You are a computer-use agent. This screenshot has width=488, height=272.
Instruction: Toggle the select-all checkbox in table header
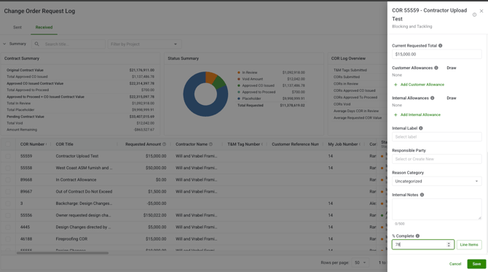8,144
